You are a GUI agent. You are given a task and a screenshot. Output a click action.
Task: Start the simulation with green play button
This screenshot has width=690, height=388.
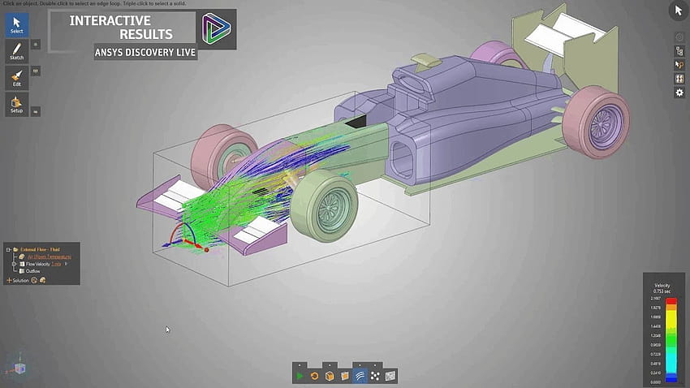coord(300,376)
